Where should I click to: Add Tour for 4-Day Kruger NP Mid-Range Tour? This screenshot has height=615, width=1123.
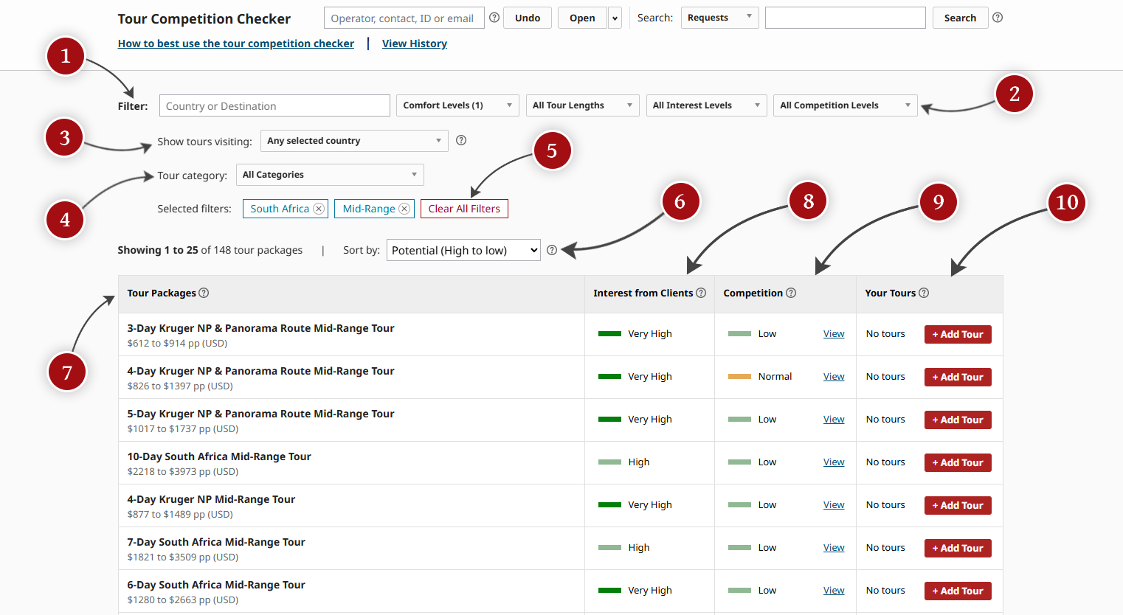click(x=957, y=505)
